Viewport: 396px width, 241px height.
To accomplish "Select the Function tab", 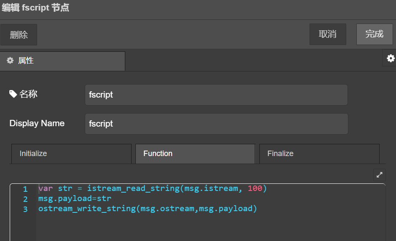I will tap(195, 154).
